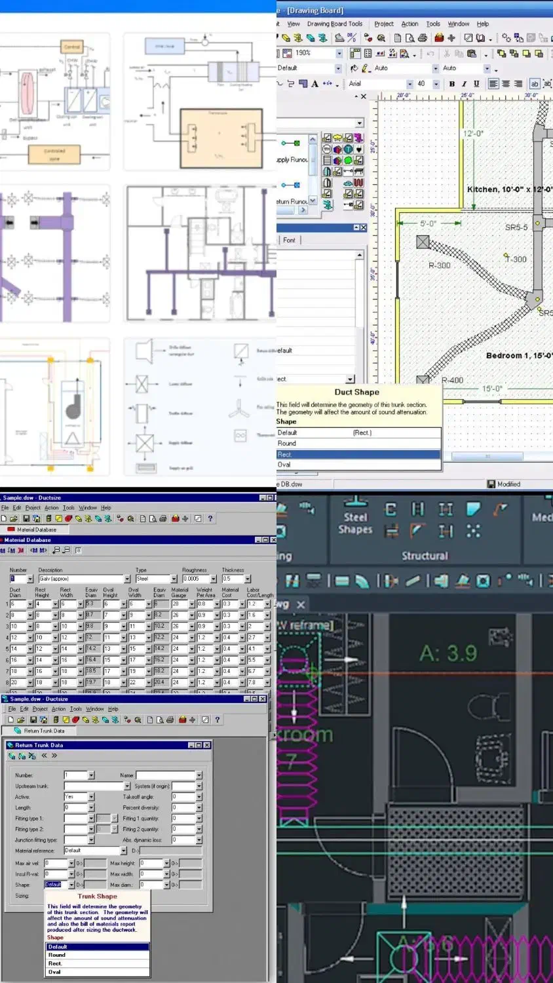The height and width of the screenshot is (983, 553).
Task: Click the printer icon in Material Database Ductsize window
Action: (162, 518)
